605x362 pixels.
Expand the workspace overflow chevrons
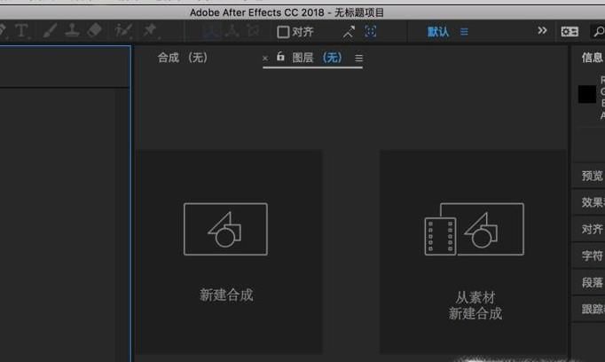[542, 30]
